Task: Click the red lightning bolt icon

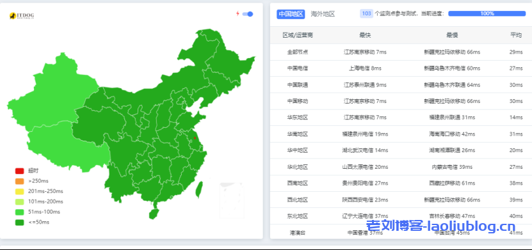Action: 238,13
